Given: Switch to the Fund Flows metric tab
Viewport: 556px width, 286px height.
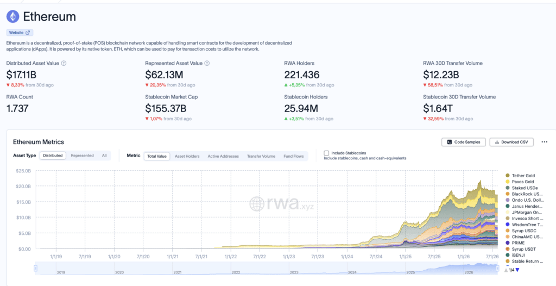Looking at the screenshot, I should 294,157.
